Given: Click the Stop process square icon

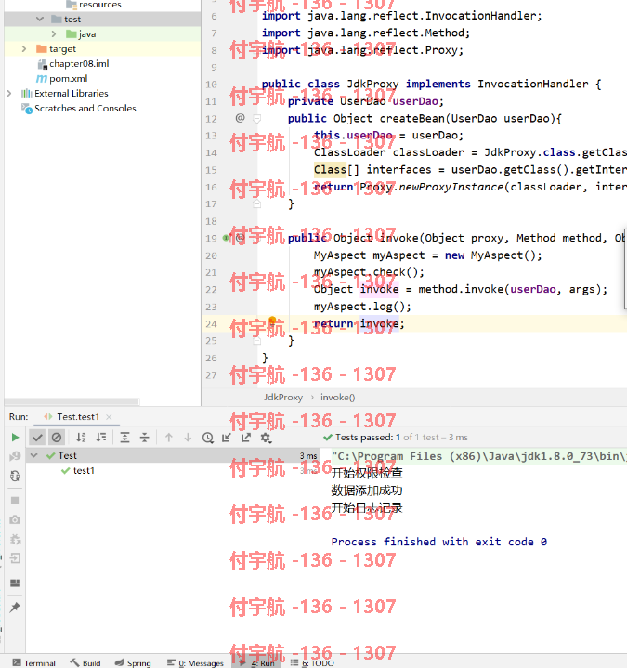Looking at the screenshot, I should [x=15, y=500].
